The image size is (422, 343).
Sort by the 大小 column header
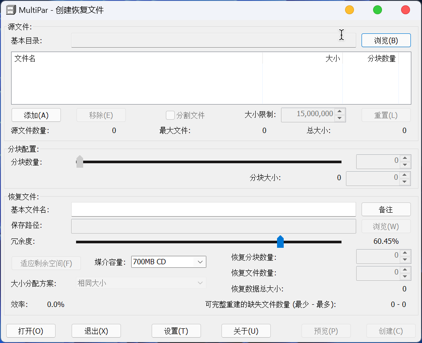302,58
